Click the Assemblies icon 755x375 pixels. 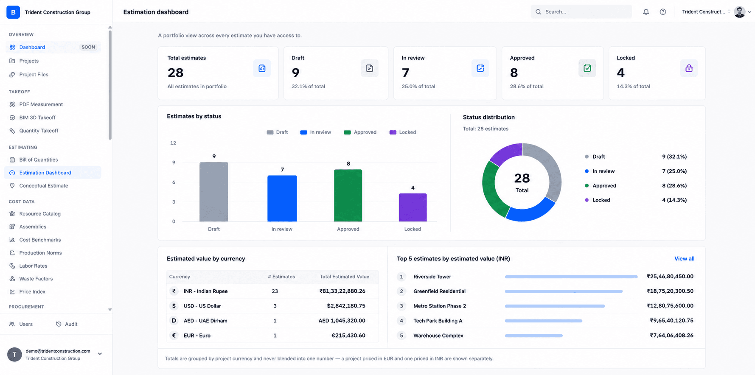(12, 227)
